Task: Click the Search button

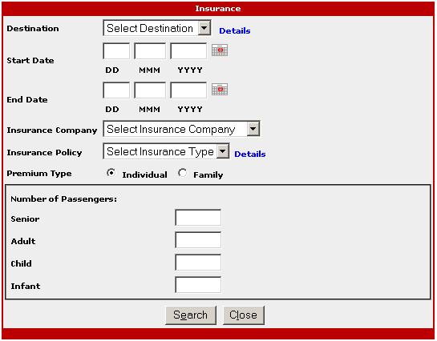Action: tap(191, 315)
